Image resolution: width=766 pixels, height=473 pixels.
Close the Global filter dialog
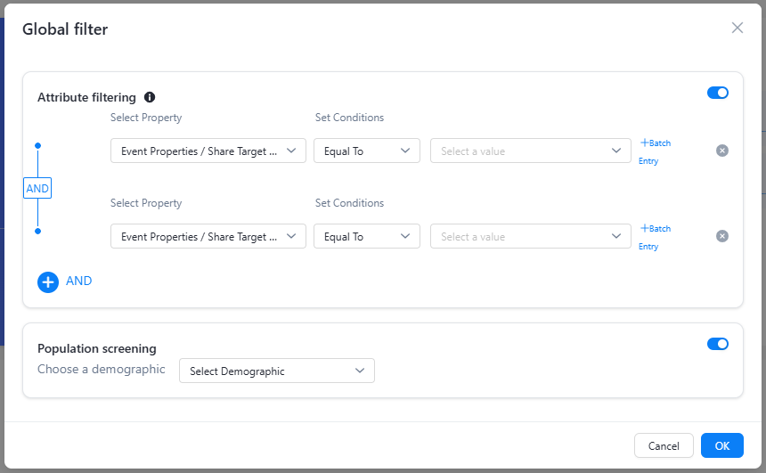click(x=737, y=28)
